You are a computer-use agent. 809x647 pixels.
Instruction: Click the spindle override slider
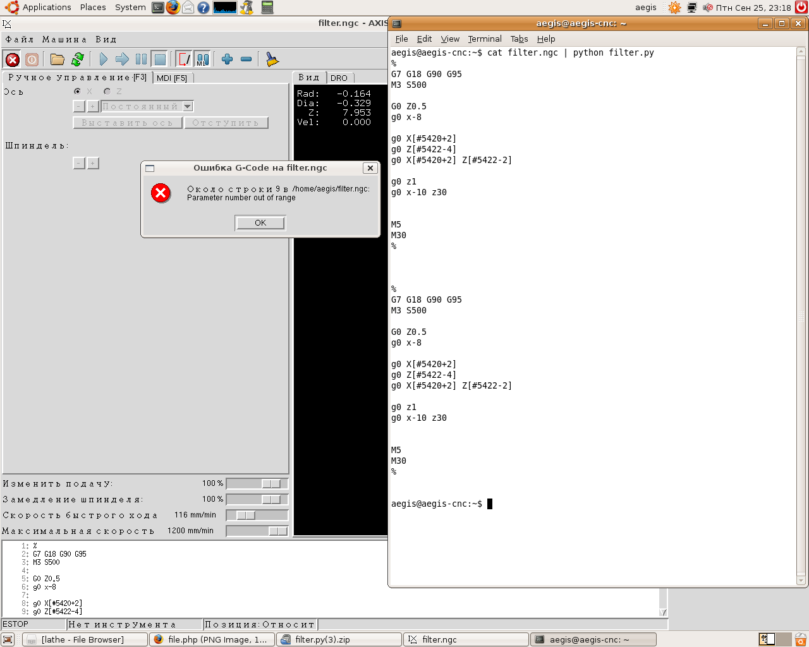pos(257,499)
